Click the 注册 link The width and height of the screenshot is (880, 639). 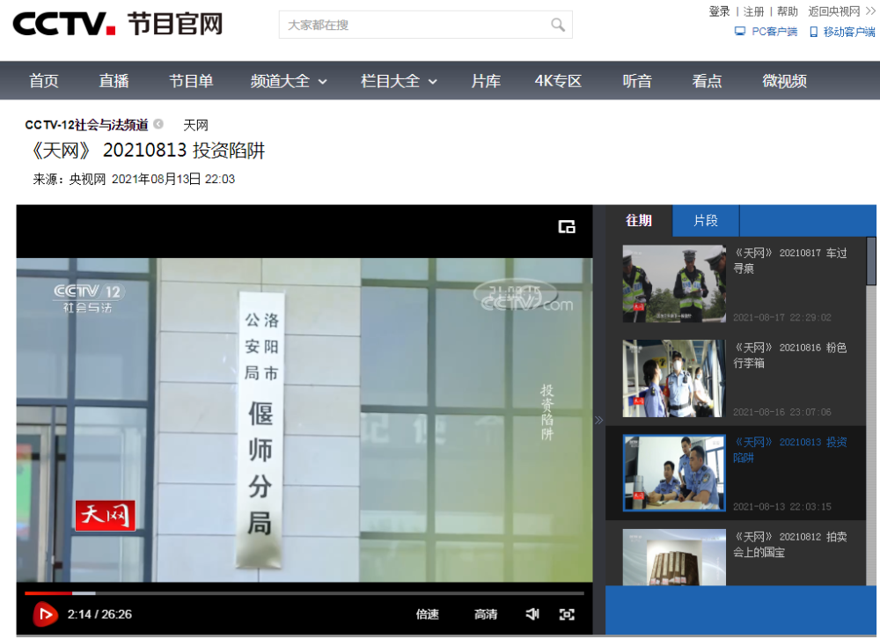coord(754,11)
